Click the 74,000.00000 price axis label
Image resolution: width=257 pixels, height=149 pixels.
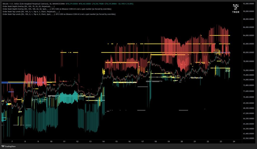tap(249, 80)
